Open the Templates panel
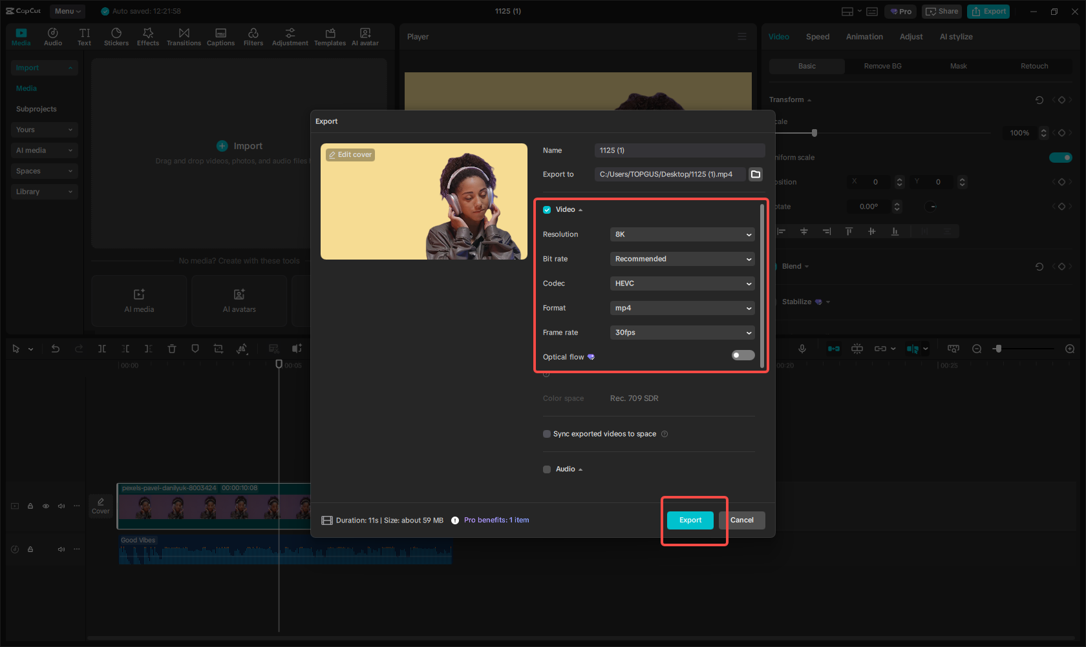 point(330,36)
